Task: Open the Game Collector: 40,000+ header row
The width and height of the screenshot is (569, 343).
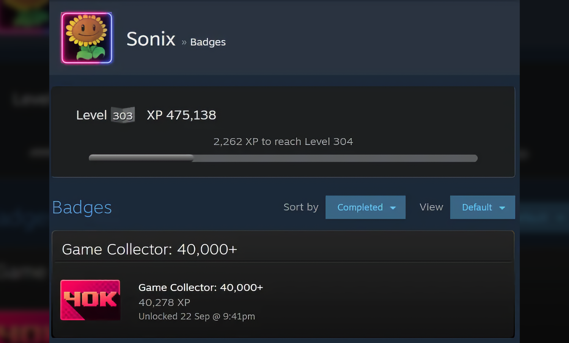Action: [149, 249]
